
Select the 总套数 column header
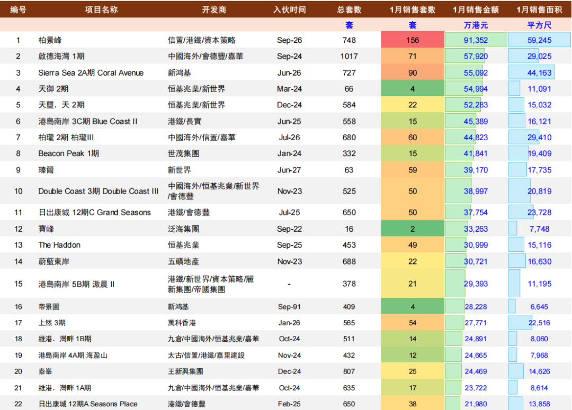click(349, 10)
